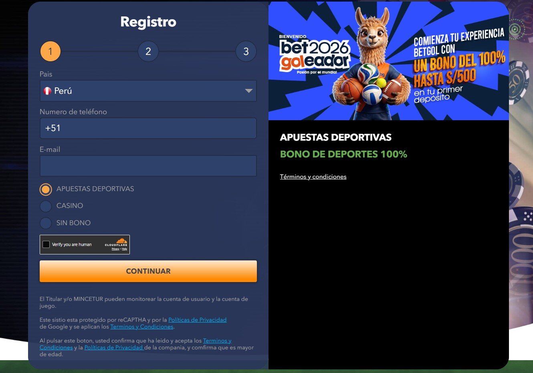Click the BONO DE DEPORTES 100% text
Image resolution: width=533 pixels, height=373 pixels.
[x=343, y=154]
